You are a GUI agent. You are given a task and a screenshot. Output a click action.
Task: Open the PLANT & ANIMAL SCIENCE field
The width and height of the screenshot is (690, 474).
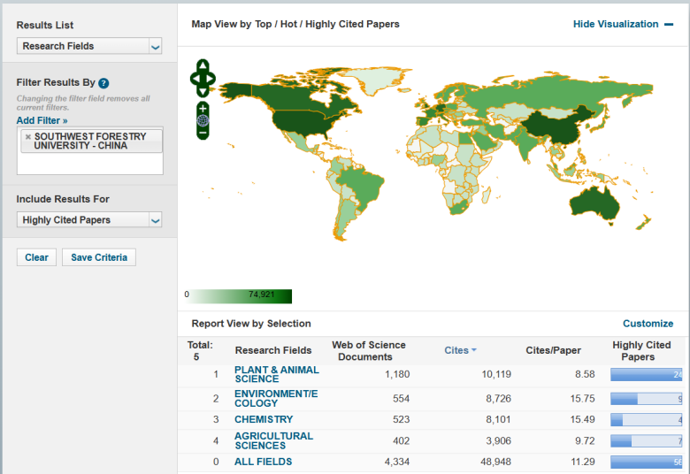[276, 374]
